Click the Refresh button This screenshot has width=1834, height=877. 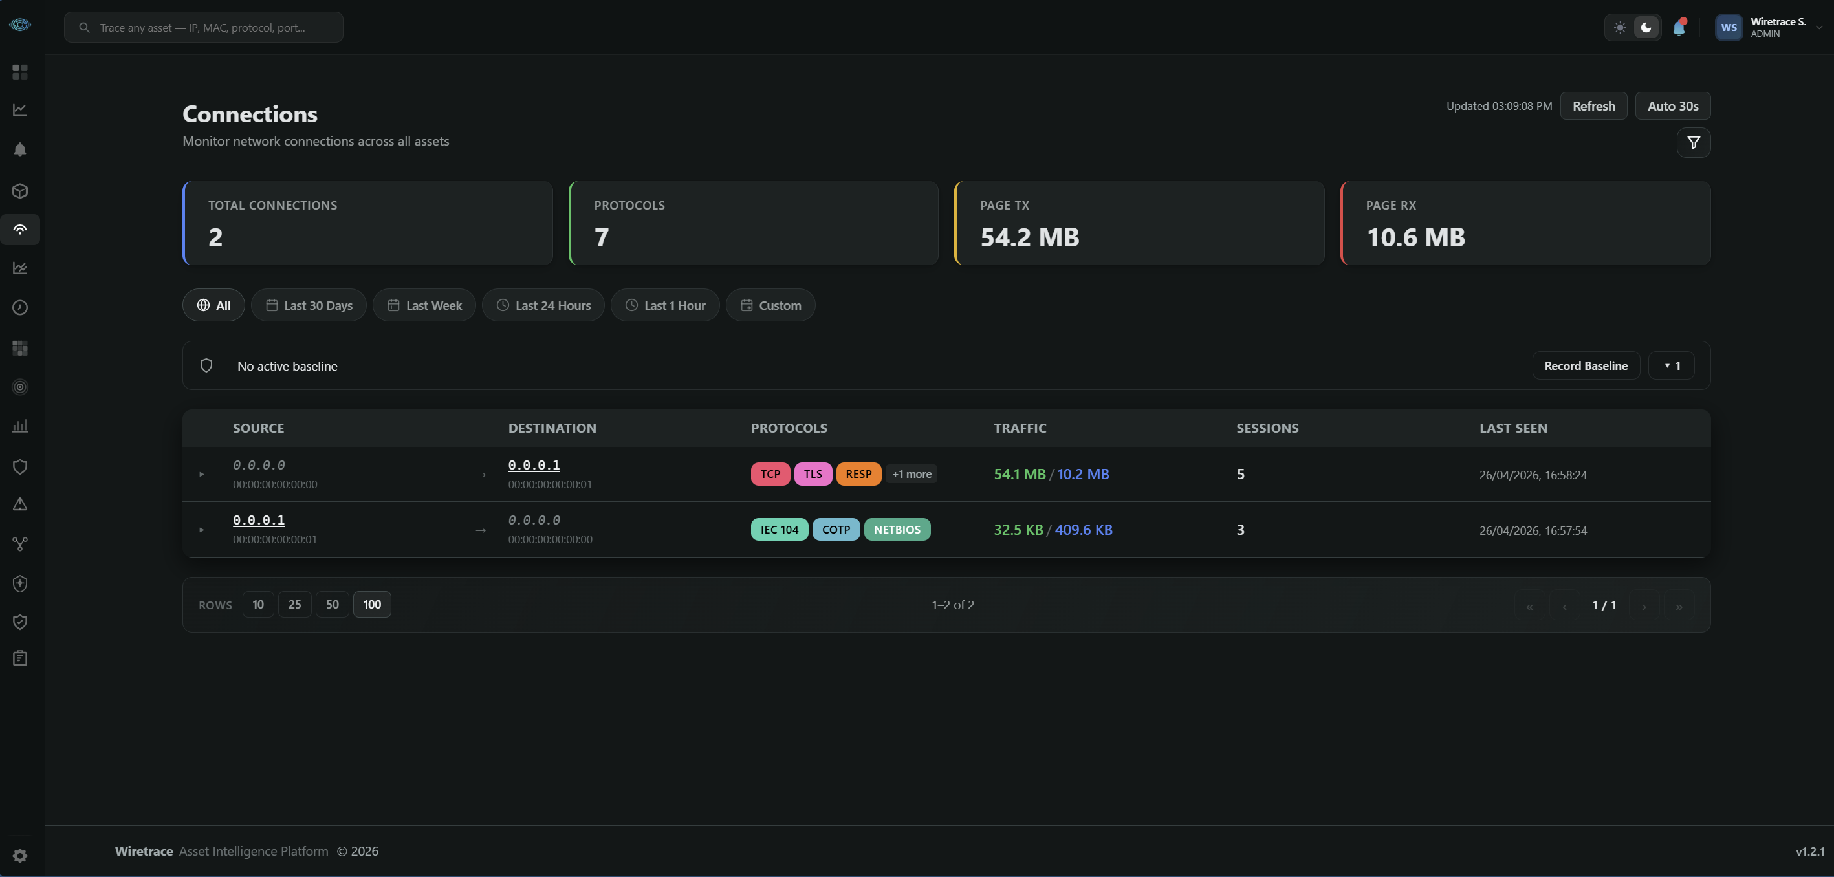coord(1593,106)
